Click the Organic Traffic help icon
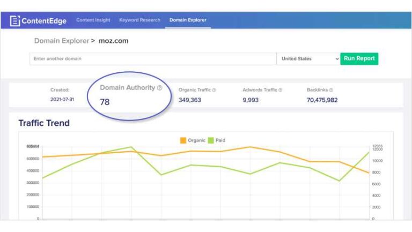The width and height of the screenshot is (412, 232). point(214,90)
